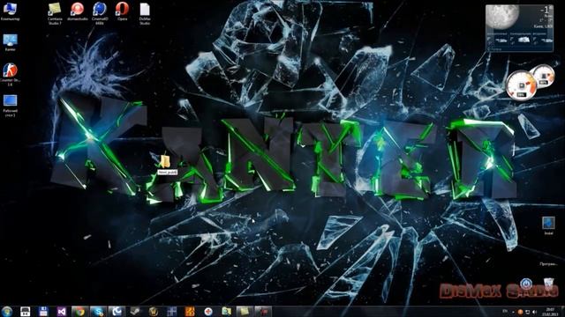Click the large CPU meter gadget dial
This screenshot has height=317, width=565.
521,85
